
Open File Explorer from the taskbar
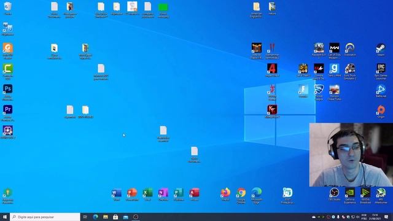106,217
